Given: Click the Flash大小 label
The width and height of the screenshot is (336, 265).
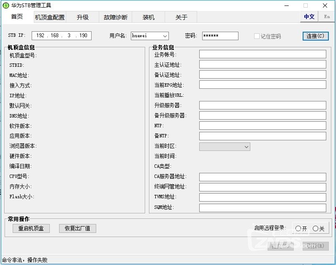Looking at the screenshot, I should coord(22,197).
